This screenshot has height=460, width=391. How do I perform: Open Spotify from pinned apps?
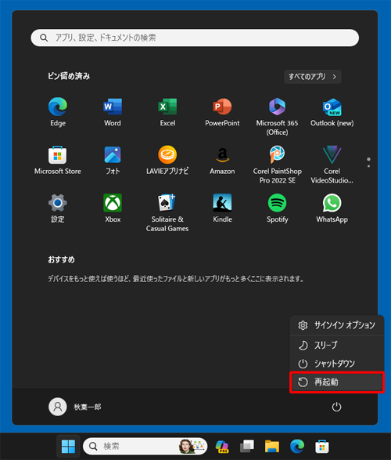click(x=277, y=208)
